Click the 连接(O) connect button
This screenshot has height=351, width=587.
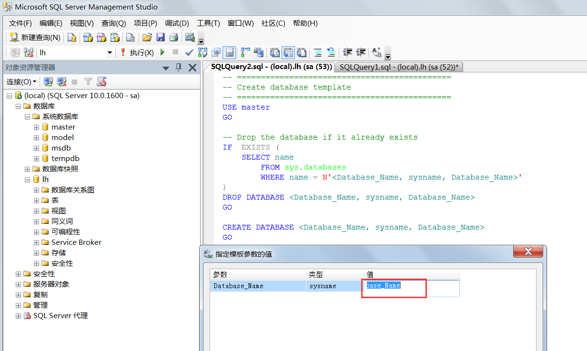pyautogui.click(x=19, y=82)
